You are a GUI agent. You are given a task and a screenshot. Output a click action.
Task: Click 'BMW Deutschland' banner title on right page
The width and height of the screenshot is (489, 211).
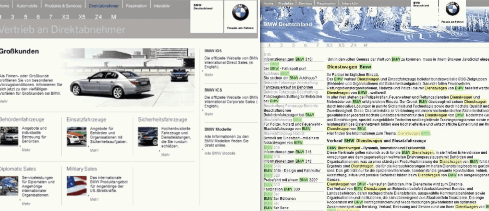288,24
